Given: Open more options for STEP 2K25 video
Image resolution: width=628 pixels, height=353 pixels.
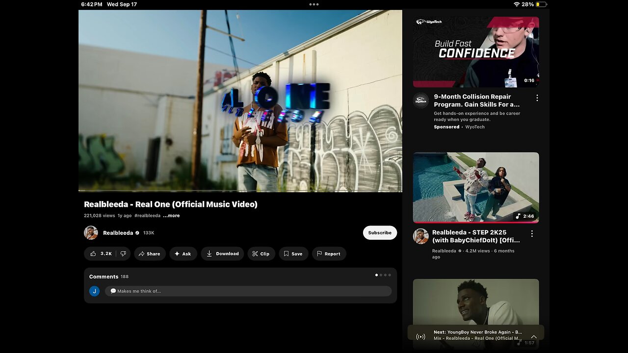Looking at the screenshot, I should 532,234.
